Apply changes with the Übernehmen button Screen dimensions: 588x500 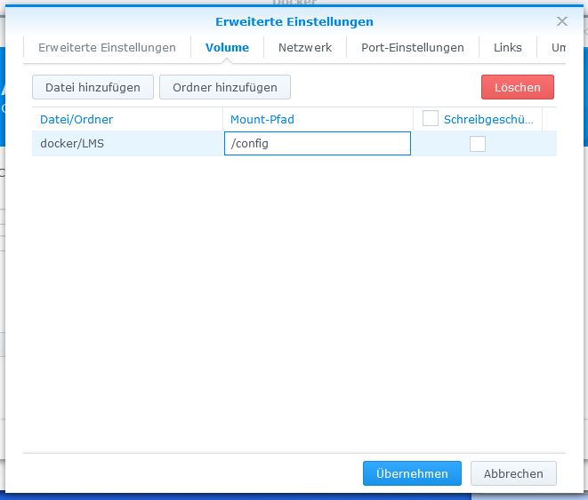[x=412, y=473]
